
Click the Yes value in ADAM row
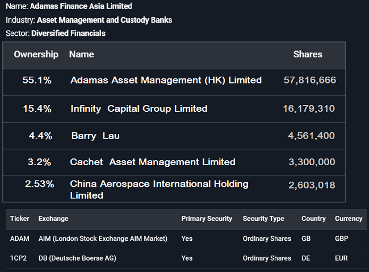(x=187, y=238)
